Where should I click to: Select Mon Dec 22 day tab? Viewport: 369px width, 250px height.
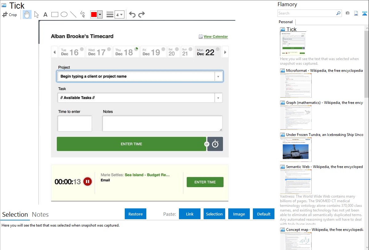click(208, 52)
